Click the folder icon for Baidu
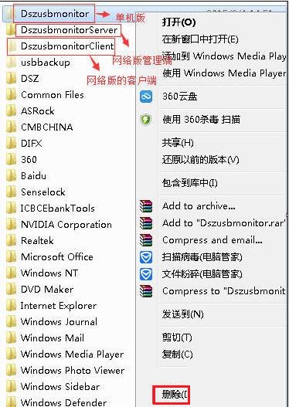The image size is (289, 407). tap(11, 176)
